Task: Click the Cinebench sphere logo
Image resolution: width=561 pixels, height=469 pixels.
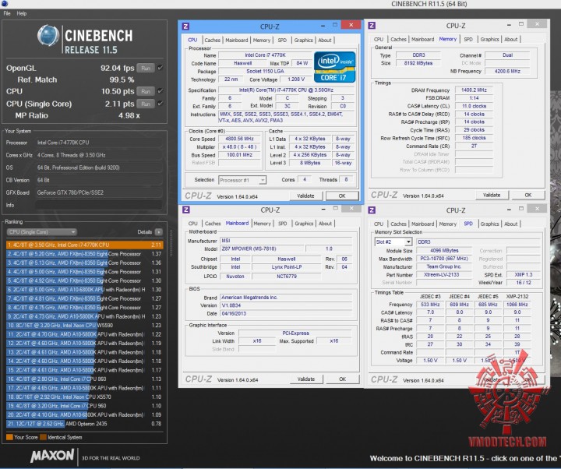Action: tap(48, 36)
